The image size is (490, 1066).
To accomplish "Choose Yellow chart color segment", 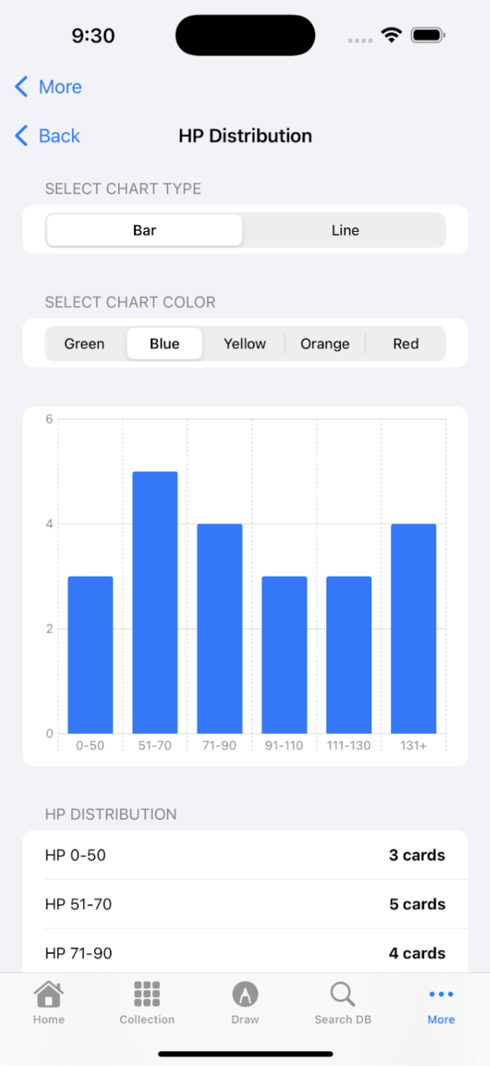I will click(244, 344).
